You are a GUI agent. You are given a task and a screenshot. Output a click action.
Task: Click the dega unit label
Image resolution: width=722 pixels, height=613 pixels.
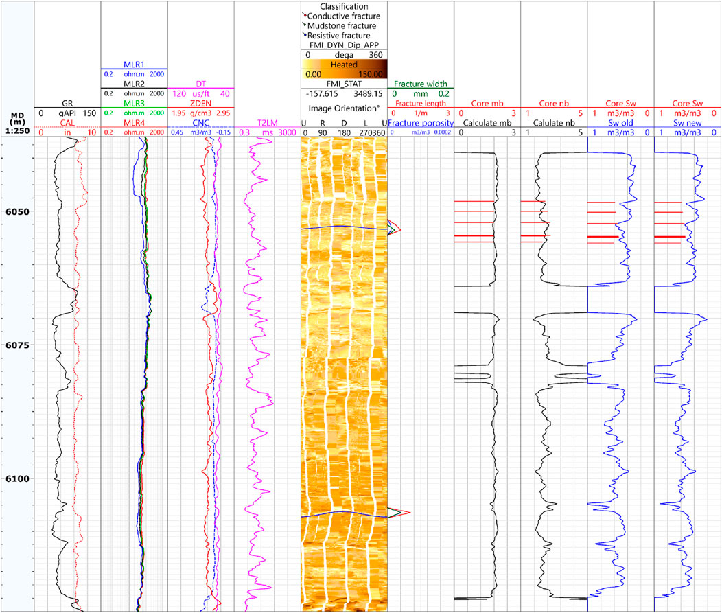click(344, 56)
